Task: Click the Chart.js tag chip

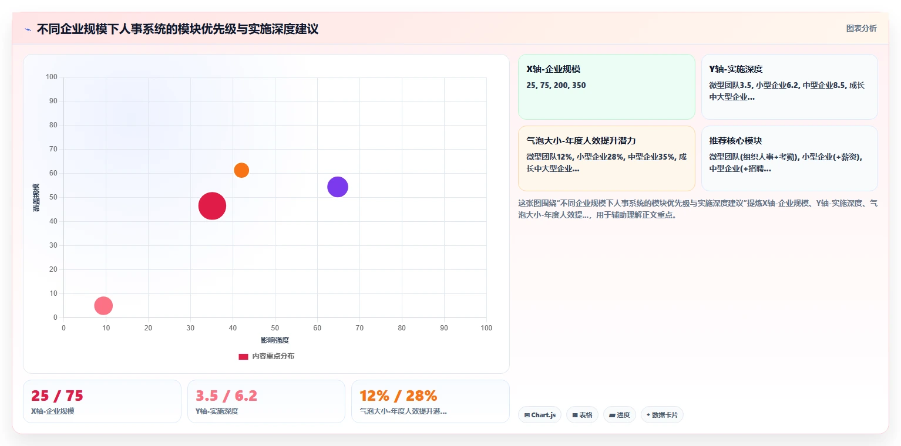Action: (540, 415)
